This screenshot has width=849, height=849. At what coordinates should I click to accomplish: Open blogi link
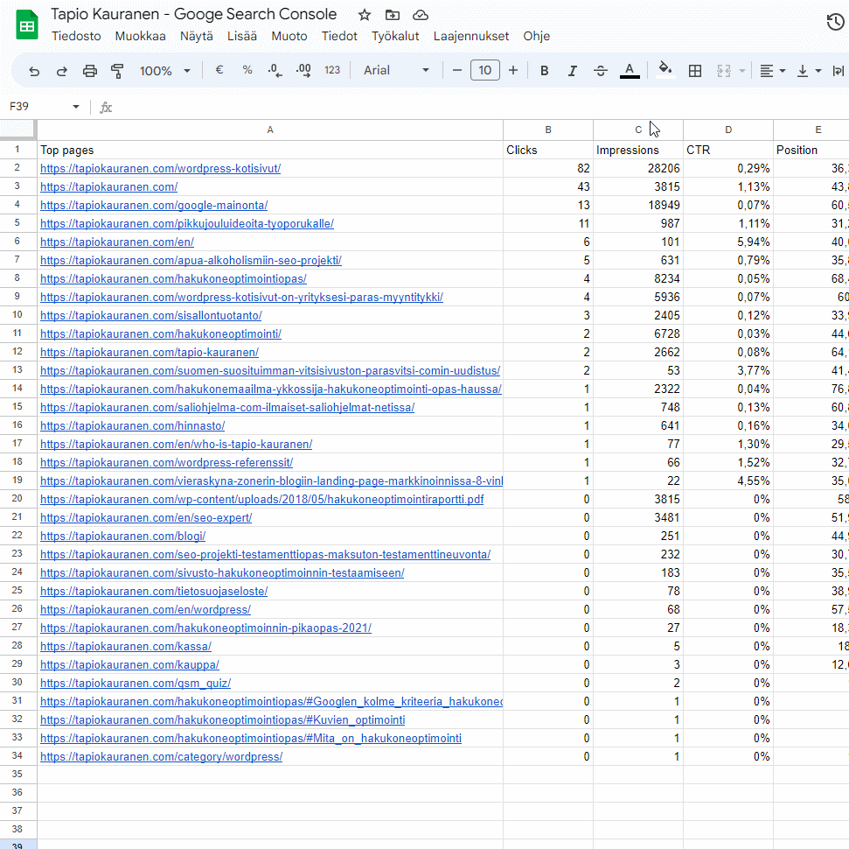tap(123, 537)
